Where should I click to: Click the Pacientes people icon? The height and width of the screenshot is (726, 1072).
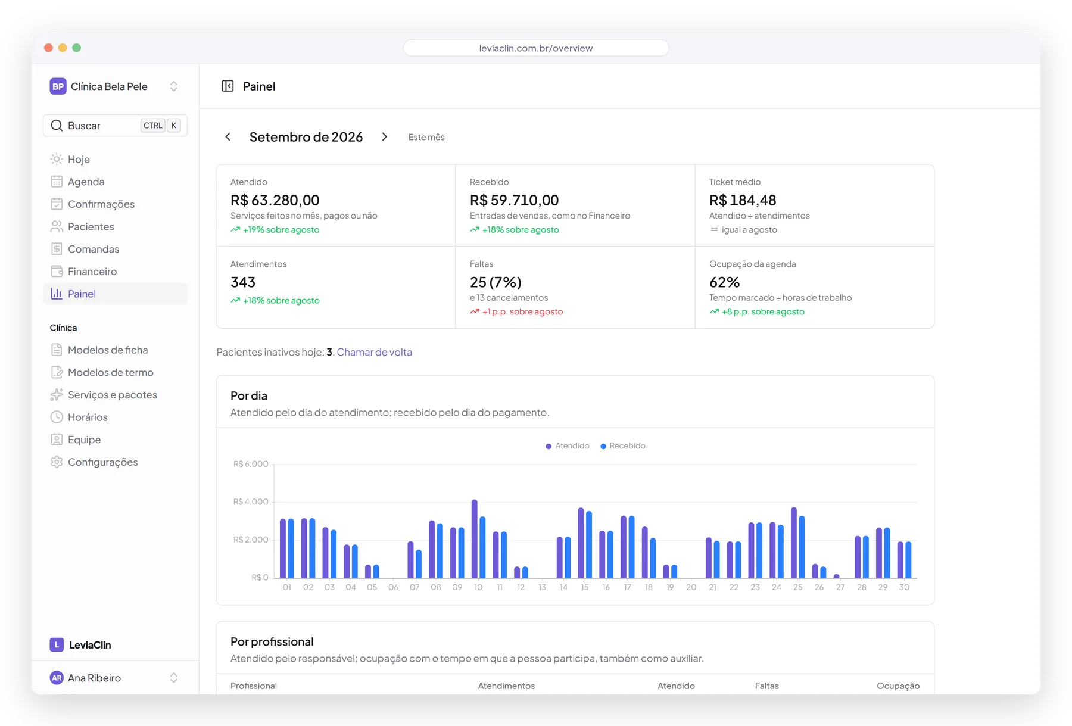click(x=57, y=226)
